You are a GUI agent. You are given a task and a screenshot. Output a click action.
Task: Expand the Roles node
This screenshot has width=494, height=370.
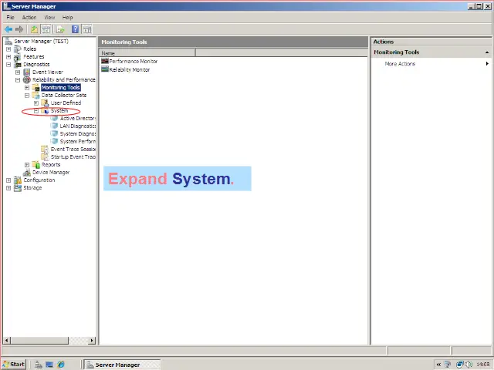[x=8, y=49]
